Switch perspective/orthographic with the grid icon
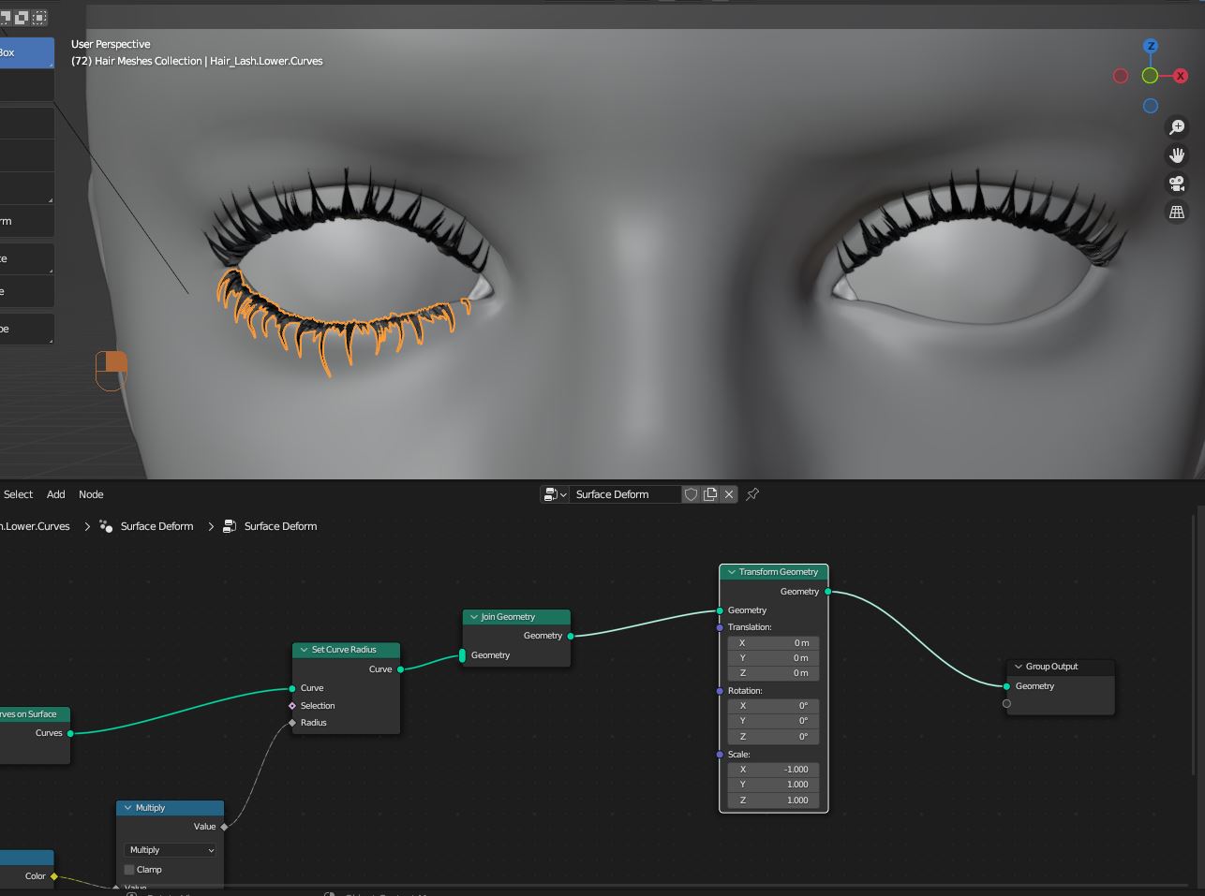Image resolution: width=1205 pixels, height=896 pixels. tap(1177, 212)
